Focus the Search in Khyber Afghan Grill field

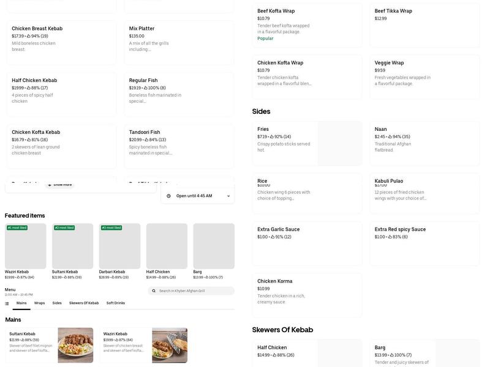191,291
